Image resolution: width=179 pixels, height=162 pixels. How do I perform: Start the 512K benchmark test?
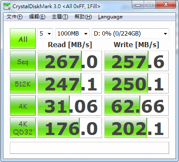(23, 83)
